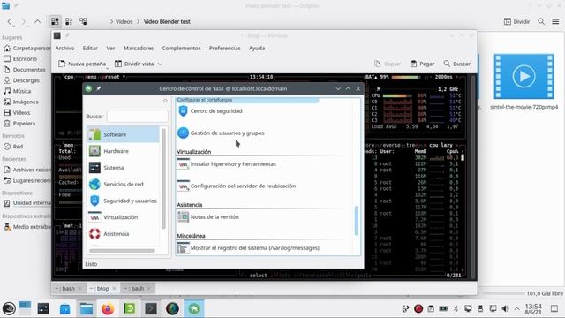Image resolution: width=565 pixels, height=318 pixels.
Task: Select icons view mode in Dolphin toolbar
Action: point(55,21)
